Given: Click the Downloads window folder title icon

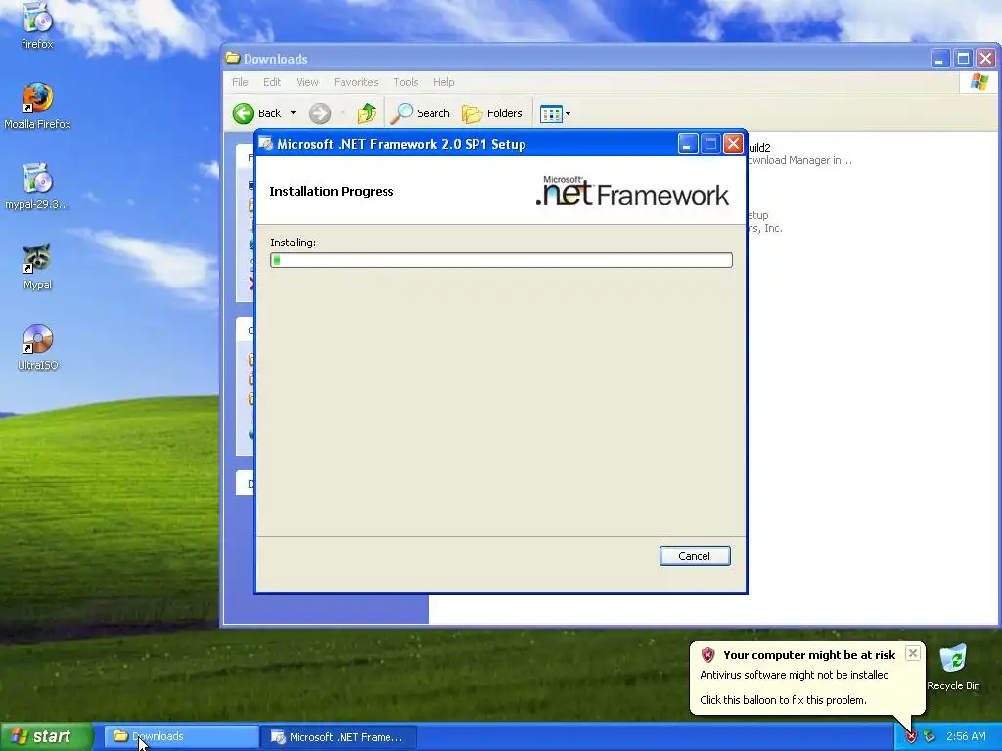Looking at the screenshot, I should (x=233, y=58).
